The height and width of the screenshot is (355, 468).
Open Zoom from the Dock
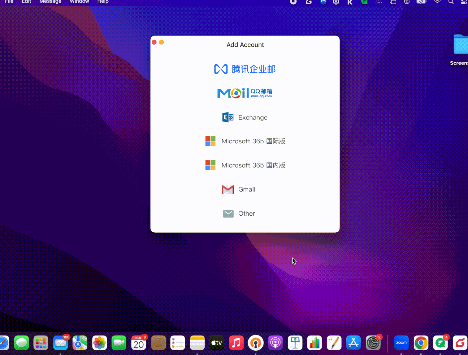401,343
